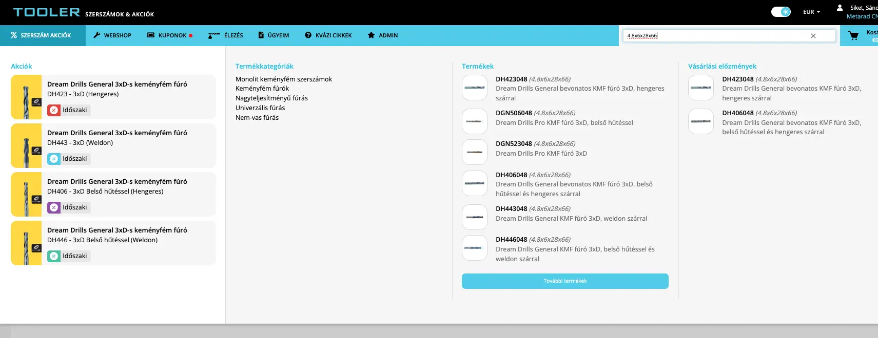Click the További termékek button
This screenshot has height=338, width=878.
point(565,281)
